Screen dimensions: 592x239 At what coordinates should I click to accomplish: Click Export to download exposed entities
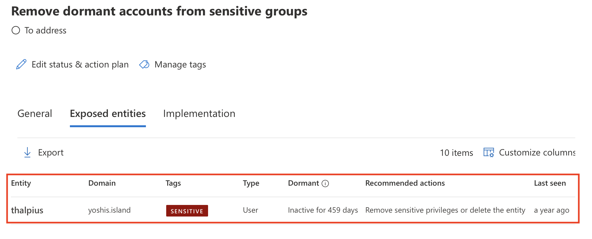51,152
